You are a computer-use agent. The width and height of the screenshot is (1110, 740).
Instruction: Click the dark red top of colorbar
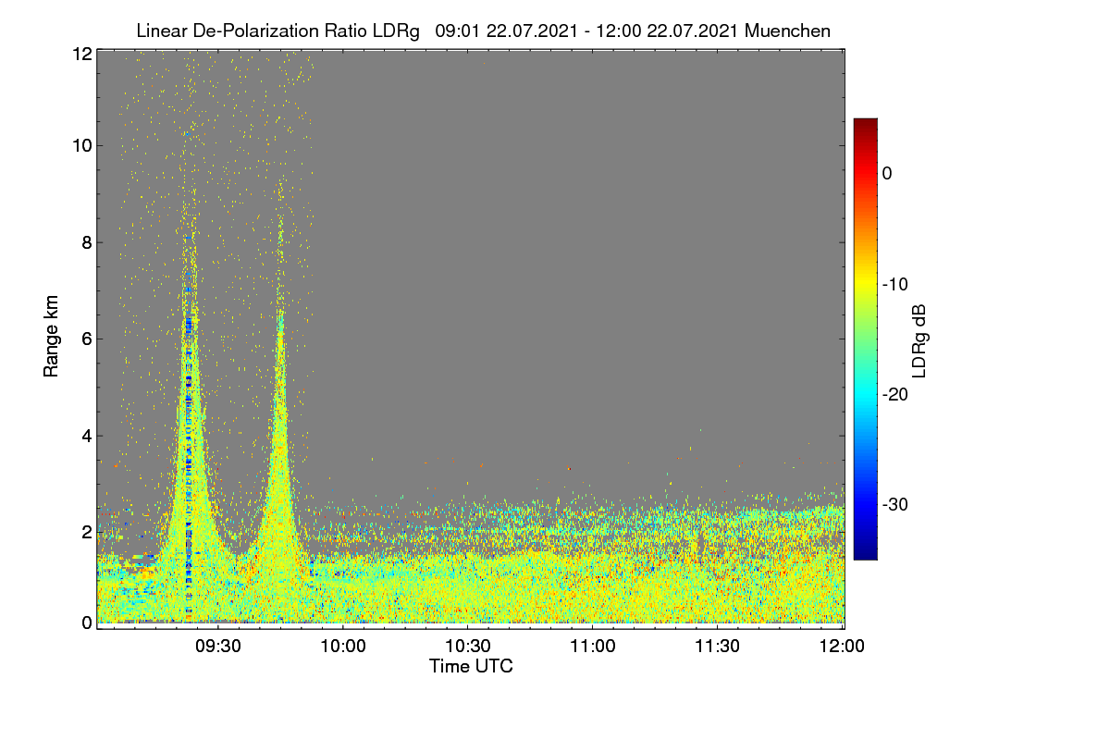(865, 126)
